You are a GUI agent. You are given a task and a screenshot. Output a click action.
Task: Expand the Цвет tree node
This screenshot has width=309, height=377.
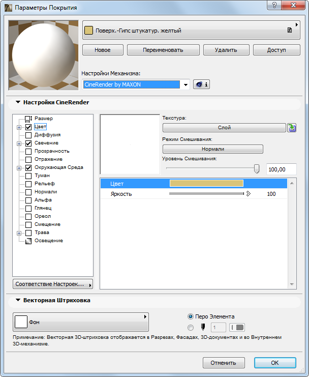pos(19,127)
